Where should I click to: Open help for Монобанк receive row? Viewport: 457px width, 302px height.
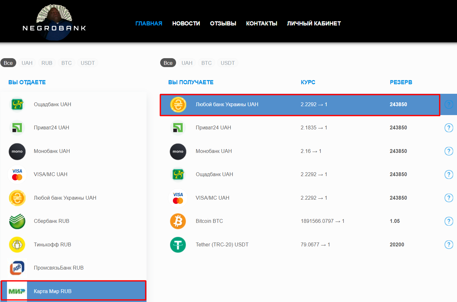pos(449,151)
